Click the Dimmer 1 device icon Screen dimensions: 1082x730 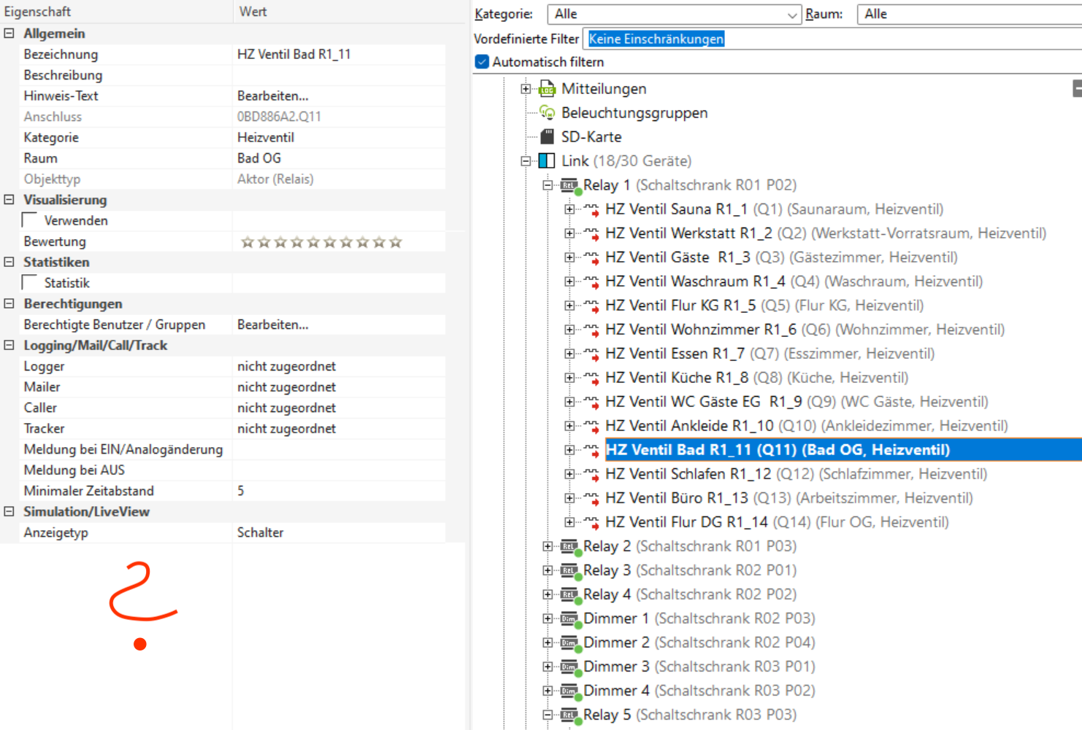click(570, 619)
